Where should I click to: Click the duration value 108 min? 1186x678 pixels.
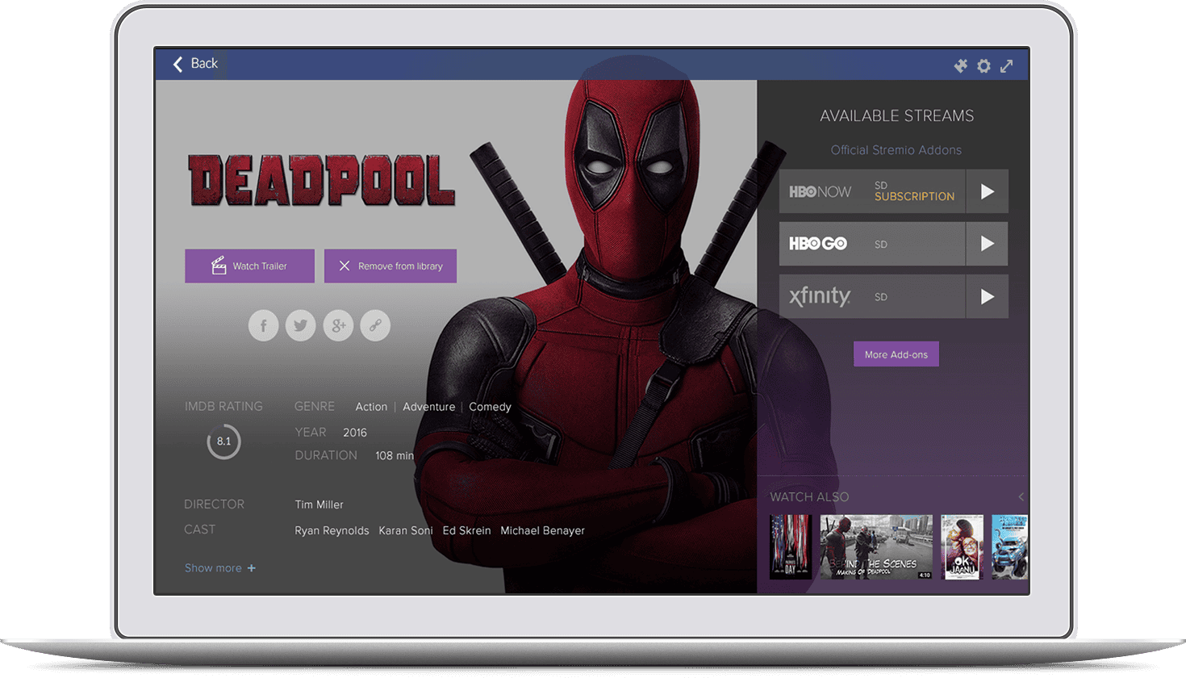pos(395,456)
